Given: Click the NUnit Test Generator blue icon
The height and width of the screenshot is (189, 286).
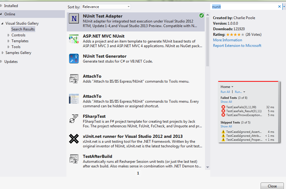Looking at the screenshot, I should pos(74,59).
